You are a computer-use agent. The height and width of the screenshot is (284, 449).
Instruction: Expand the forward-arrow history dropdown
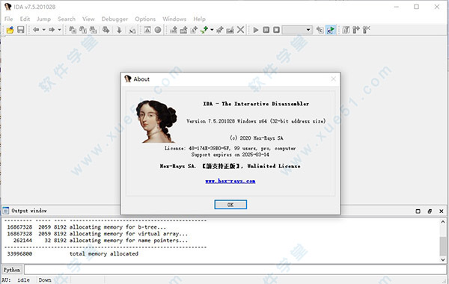click(60, 30)
